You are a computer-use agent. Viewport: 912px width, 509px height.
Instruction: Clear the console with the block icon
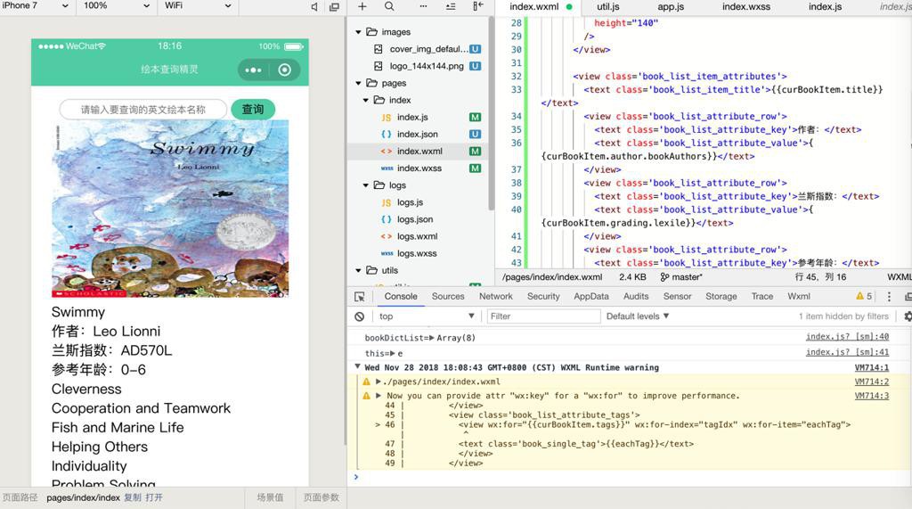[x=360, y=316]
